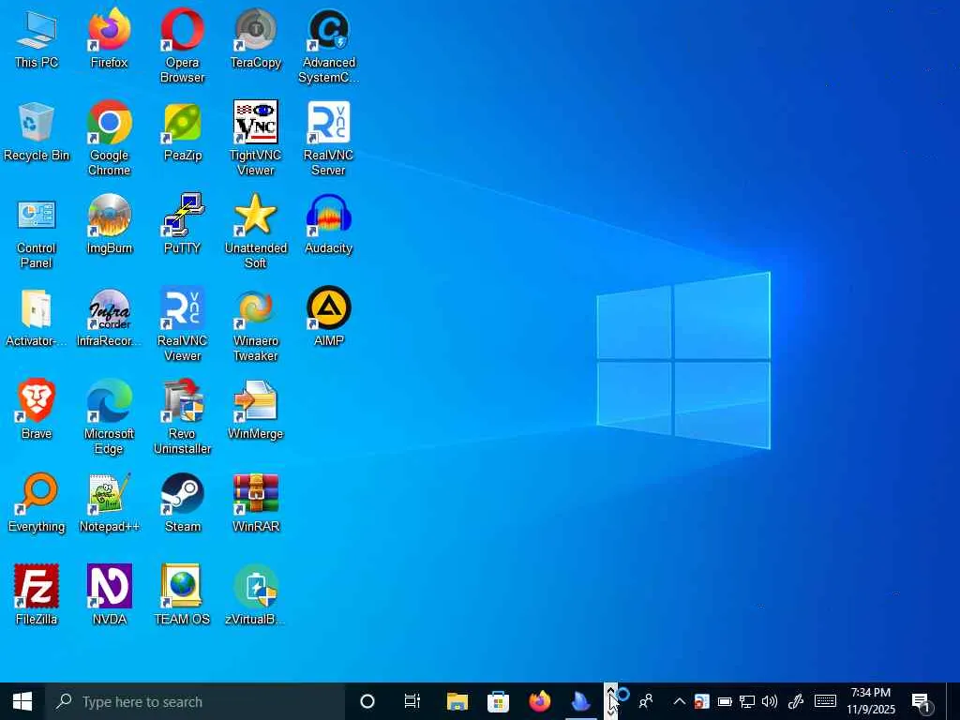Screen dimensions: 960x720
Task: Open File Explorer from the taskbar
Action: pos(457,701)
